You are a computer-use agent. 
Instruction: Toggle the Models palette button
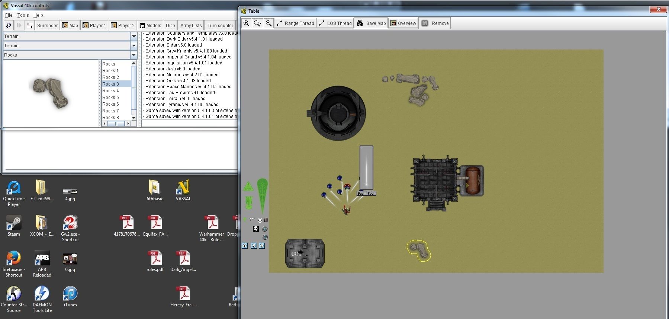[150, 25]
